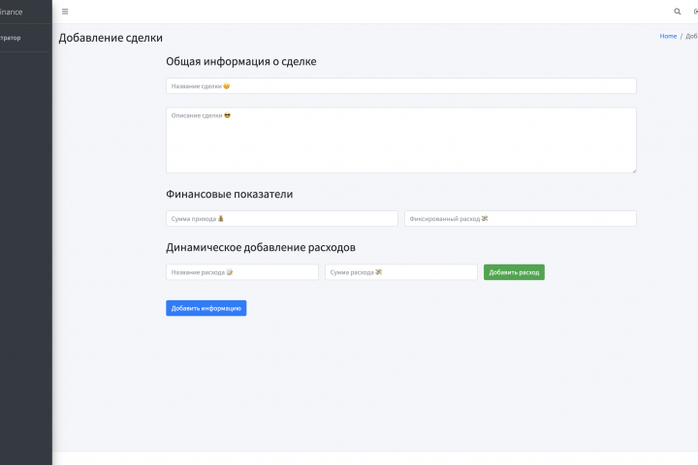Grab the textarea resize handle corner
Image resolution: width=698 pixels, height=465 pixels.
(634, 170)
